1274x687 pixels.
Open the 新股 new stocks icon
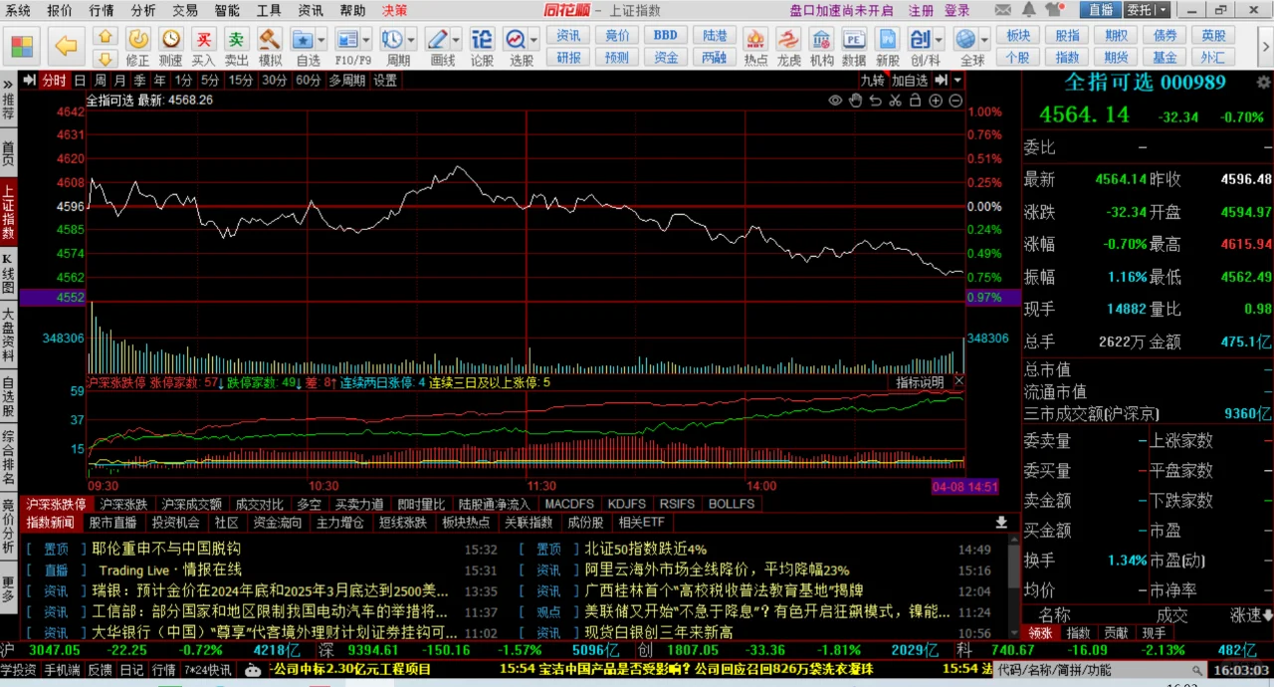pos(887,40)
